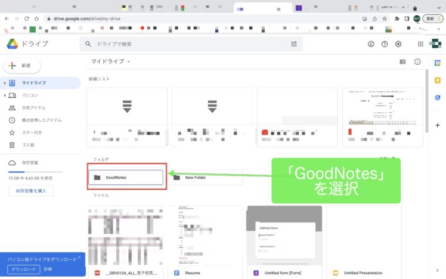Toggle browser side panel icon
Screen dimensions: 446x279
[407, 19]
